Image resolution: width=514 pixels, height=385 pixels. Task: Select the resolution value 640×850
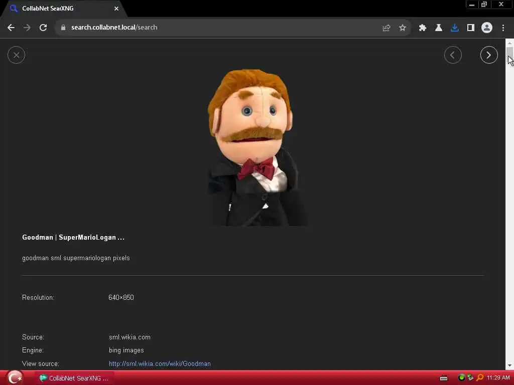click(121, 298)
